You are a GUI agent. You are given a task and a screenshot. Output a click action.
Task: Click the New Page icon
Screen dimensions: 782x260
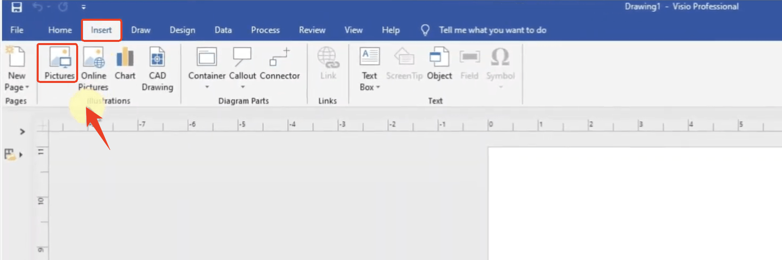[16, 57]
